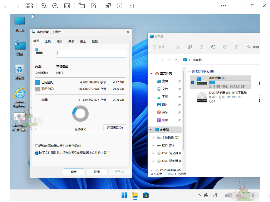The height and width of the screenshot is (202, 270).
Task: Collapse the 主文件夹 tree node
Action: point(151,73)
